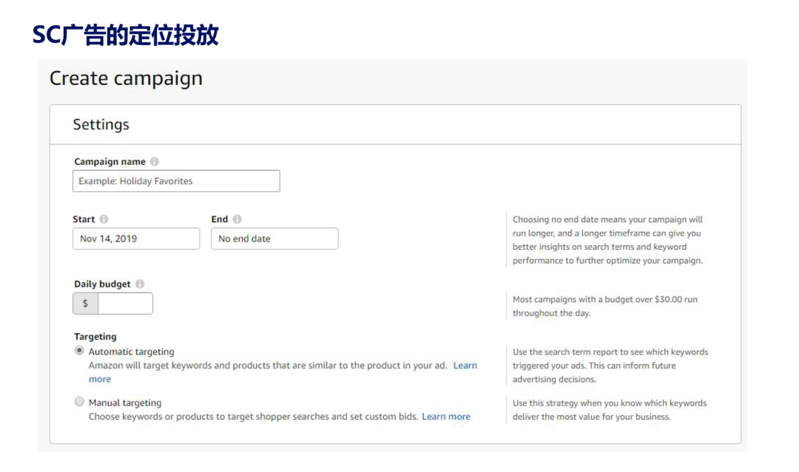Click the End date info icon

point(237,219)
